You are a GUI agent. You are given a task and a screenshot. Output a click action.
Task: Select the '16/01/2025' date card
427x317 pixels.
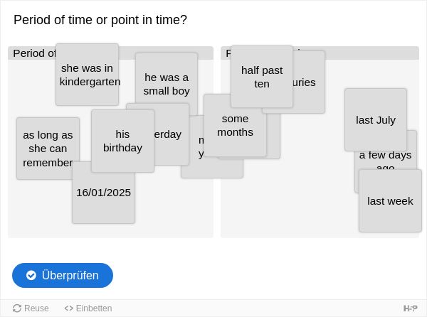[x=103, y=198]
